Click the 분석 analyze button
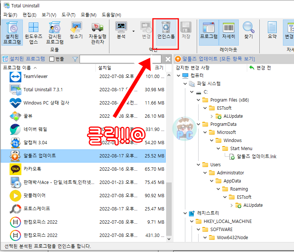294x252 pixels. click(121, 30)
